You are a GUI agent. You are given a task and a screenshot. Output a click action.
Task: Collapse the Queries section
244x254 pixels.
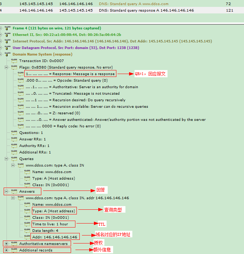tap(6, 159)
